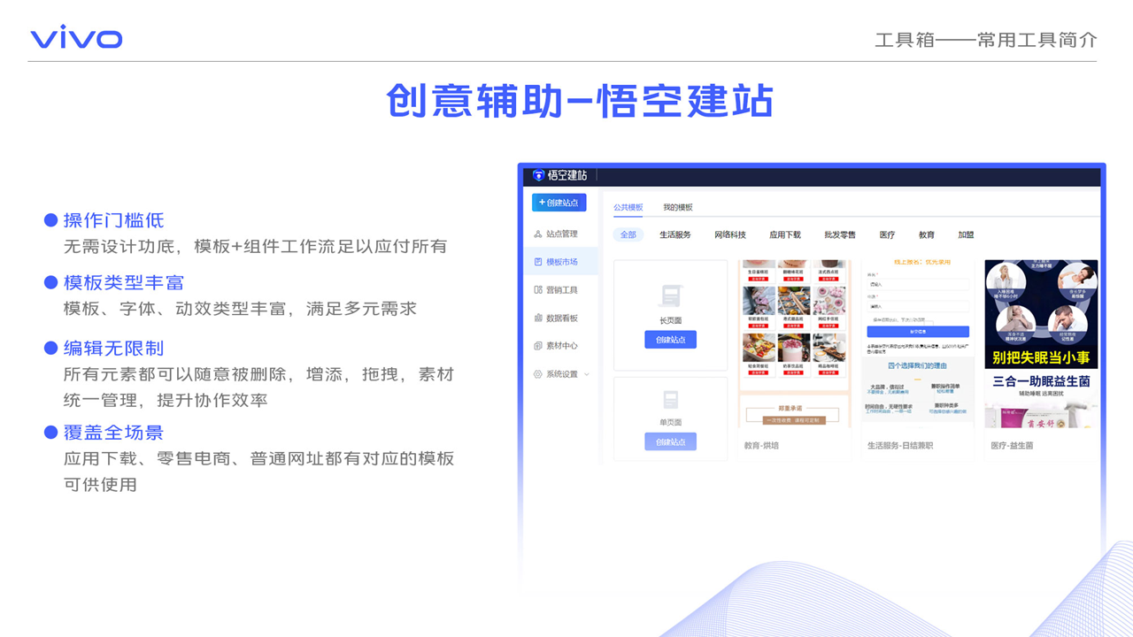
Task: Switch to the 我的模板 tab
Action: pyautogui.click(x=678, y=207)
